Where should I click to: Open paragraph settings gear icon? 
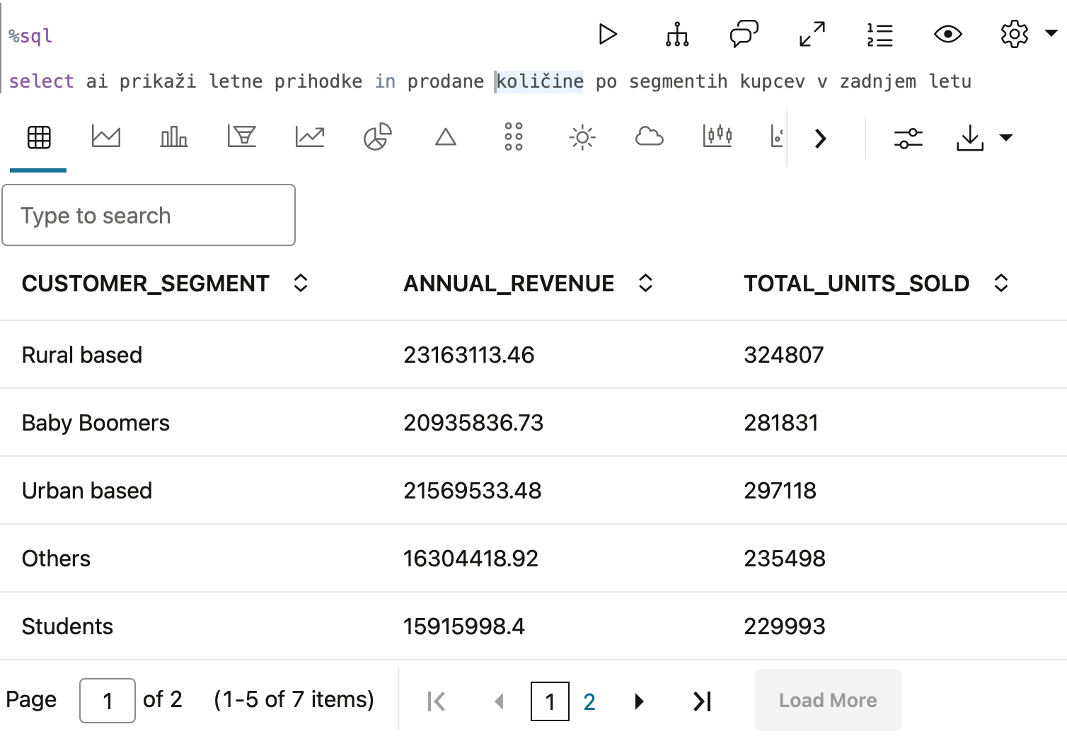(x=1015, y=34)
